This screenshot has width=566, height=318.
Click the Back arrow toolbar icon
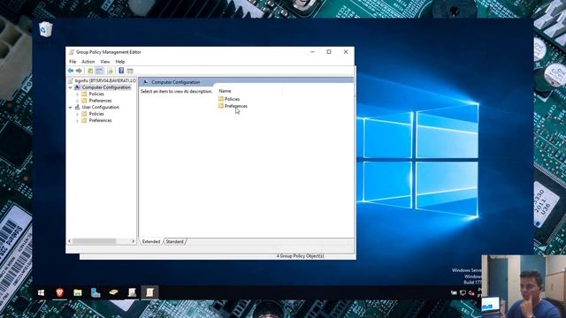71,71
